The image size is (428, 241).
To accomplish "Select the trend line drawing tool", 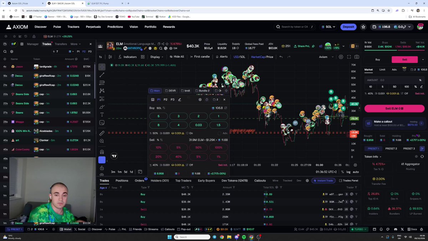I will click(102, 75).
